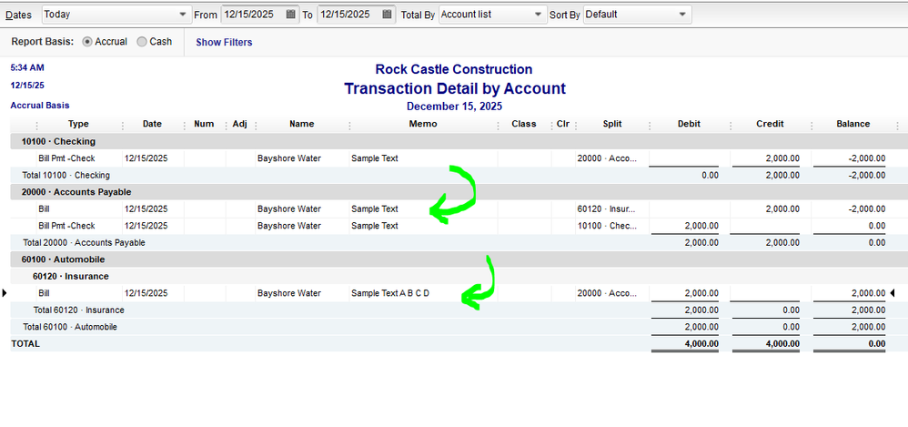The image size is (908, 427).
Task: Open the From date calendar picker
Action: (x=291, y=15)
